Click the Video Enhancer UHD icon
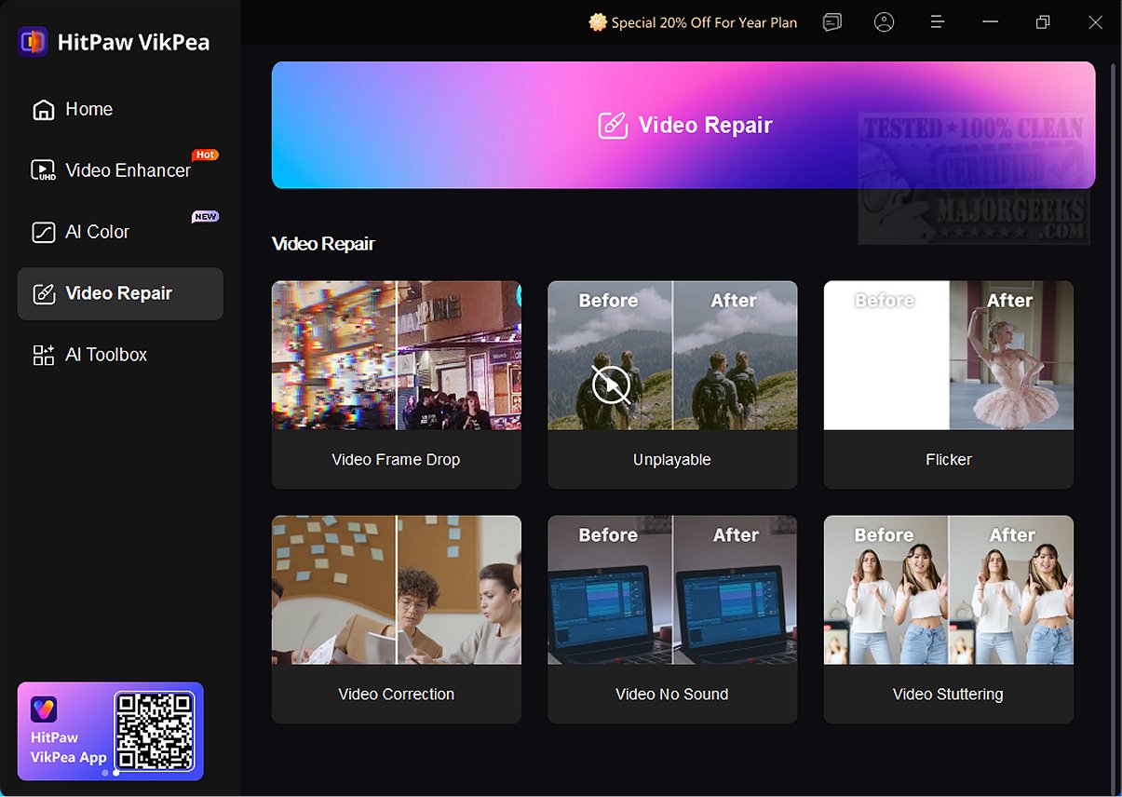Image resolution: width=1122 pixels, height=797 pixels. point(44,170)
